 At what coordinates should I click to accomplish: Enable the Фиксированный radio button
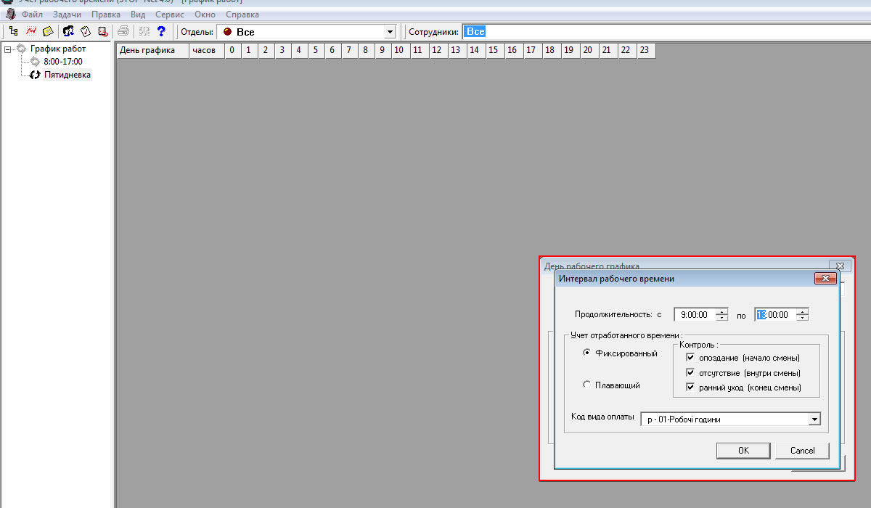click(586, 353)
